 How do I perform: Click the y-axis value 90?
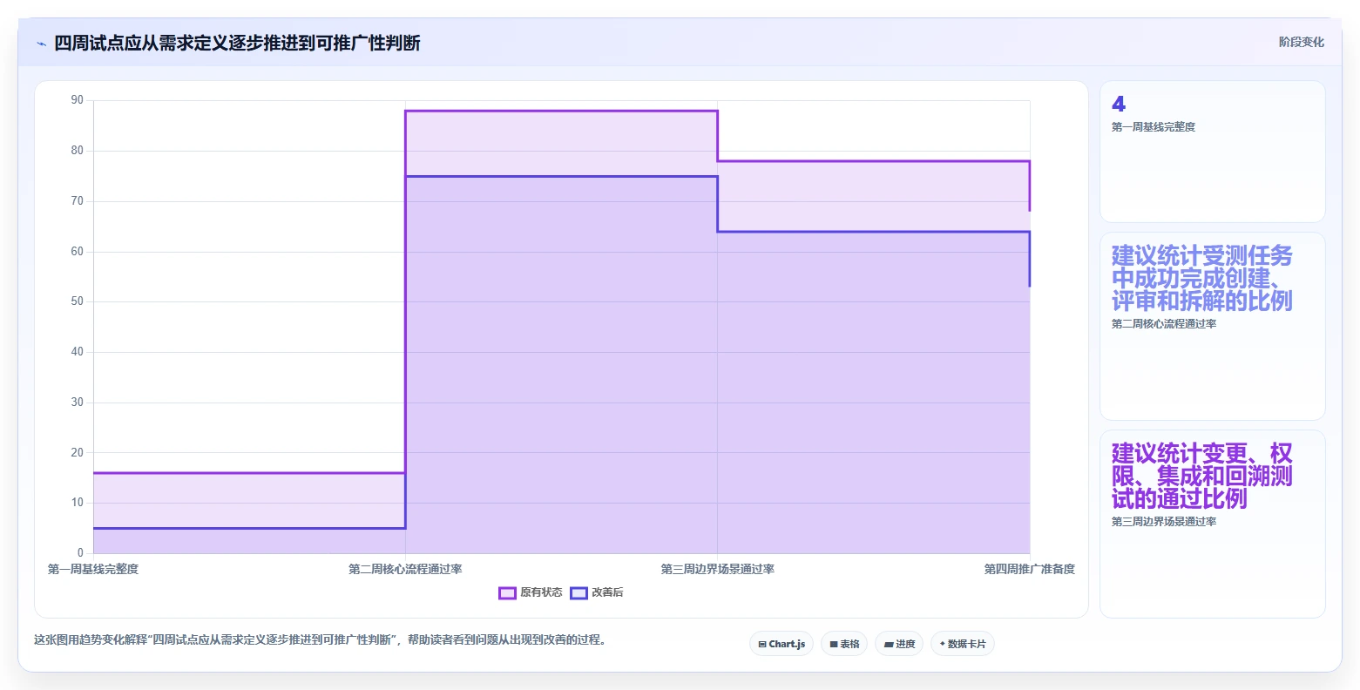78,100
